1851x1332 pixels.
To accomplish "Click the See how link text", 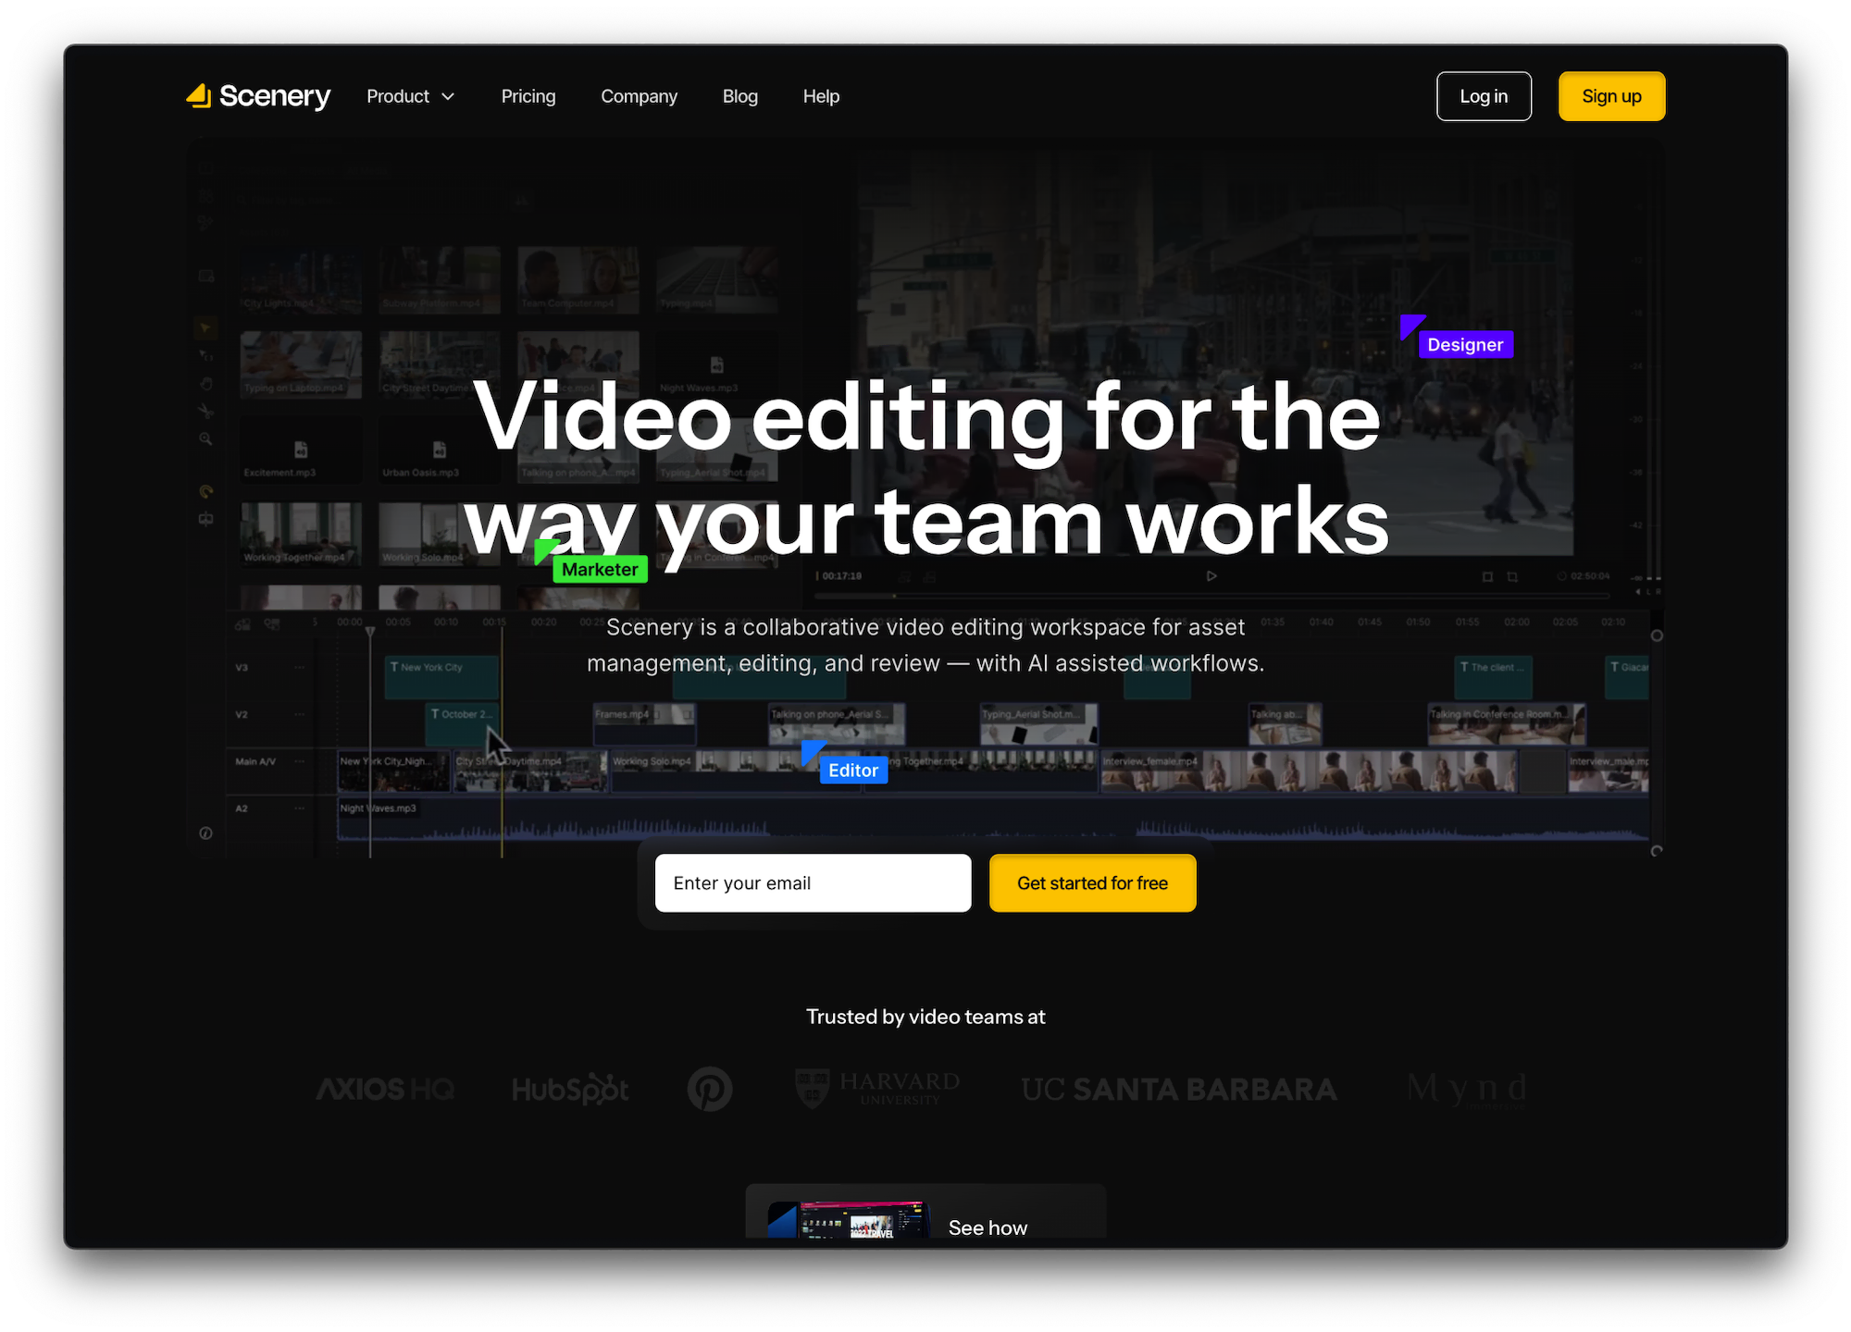I will tap(988, 1227).
